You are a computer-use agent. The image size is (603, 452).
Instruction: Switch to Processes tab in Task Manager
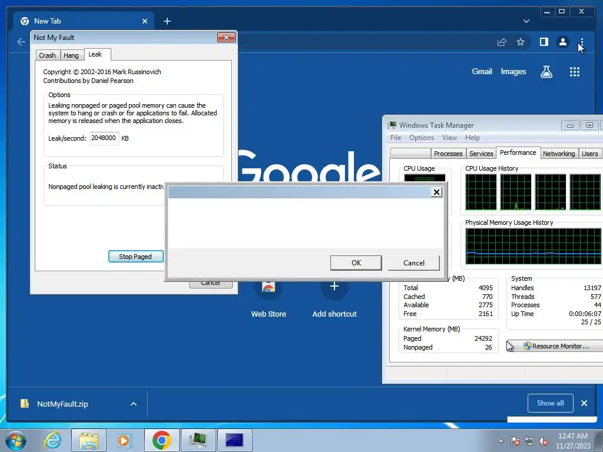click(x=448, y=154)
